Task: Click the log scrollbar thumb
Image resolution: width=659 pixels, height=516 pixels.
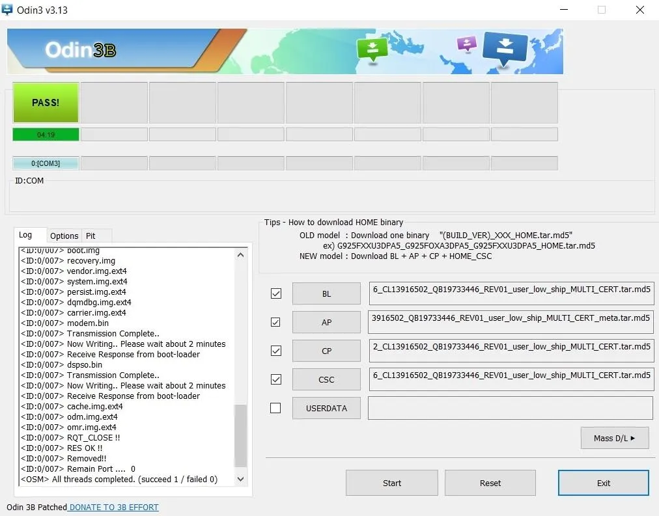Action: tap(240, 436)
